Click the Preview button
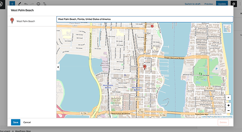 [x=209, y=4]
